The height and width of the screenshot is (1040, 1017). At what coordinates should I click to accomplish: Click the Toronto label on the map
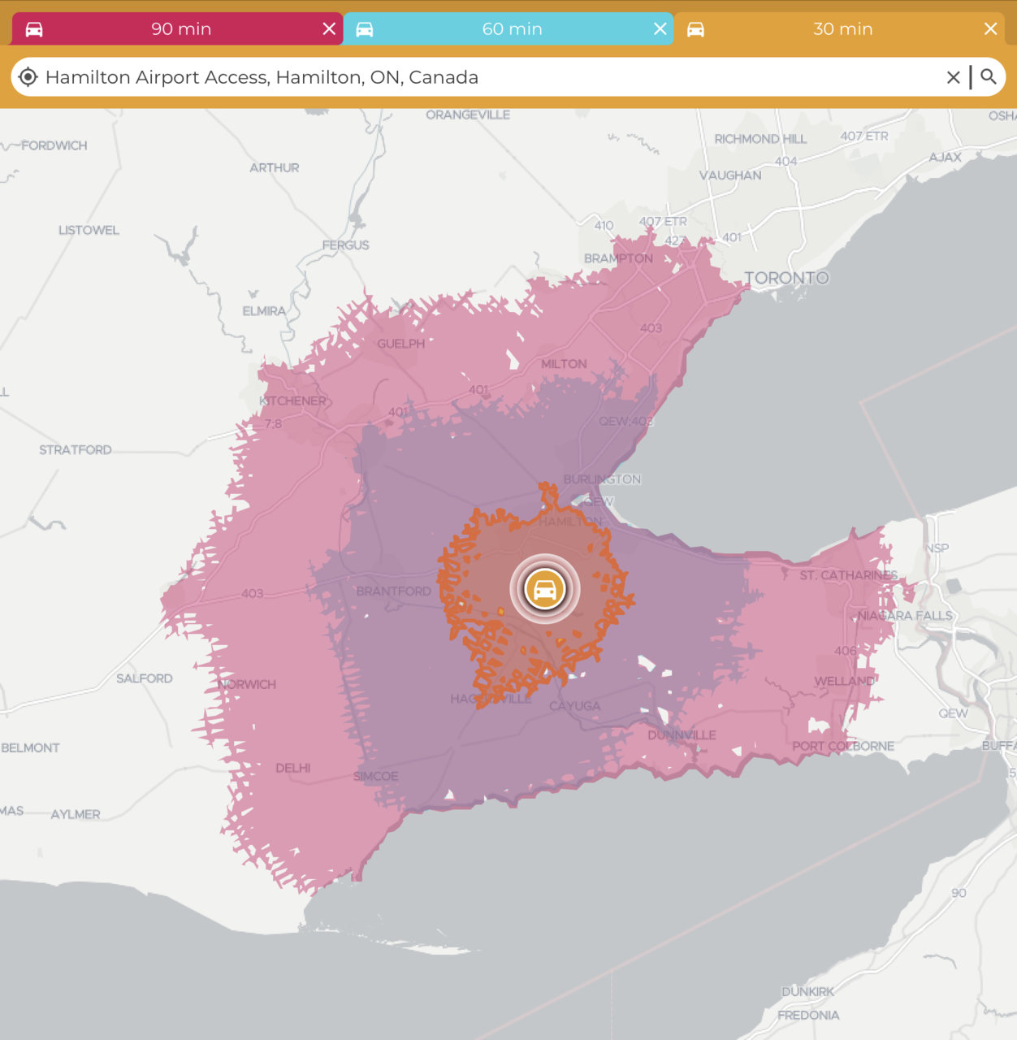point(786,278)
